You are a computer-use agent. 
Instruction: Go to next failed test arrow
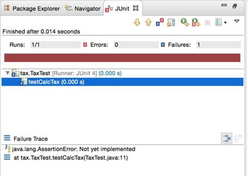point(137,22)
